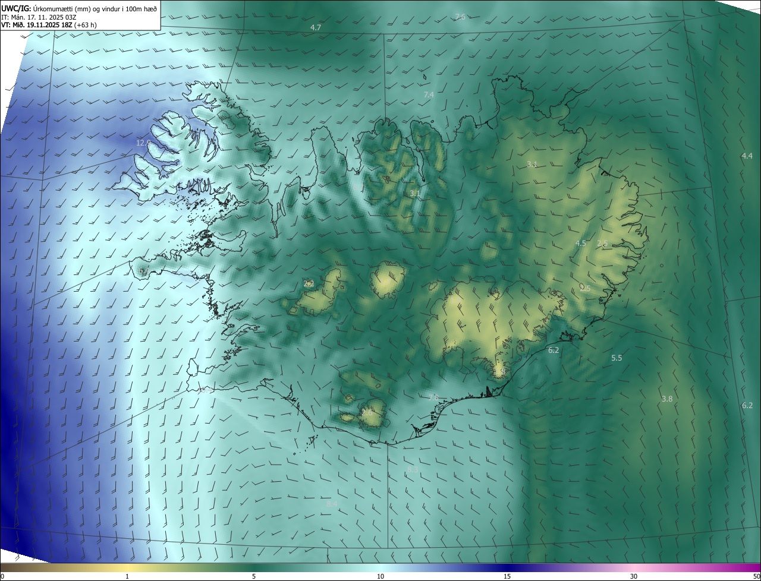Click the 8.4 value label south of Iceland
761x581 pixels.
[x=332, y=504]
